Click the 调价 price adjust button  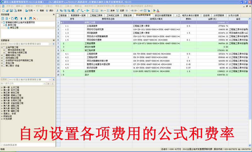pos(51,10)
